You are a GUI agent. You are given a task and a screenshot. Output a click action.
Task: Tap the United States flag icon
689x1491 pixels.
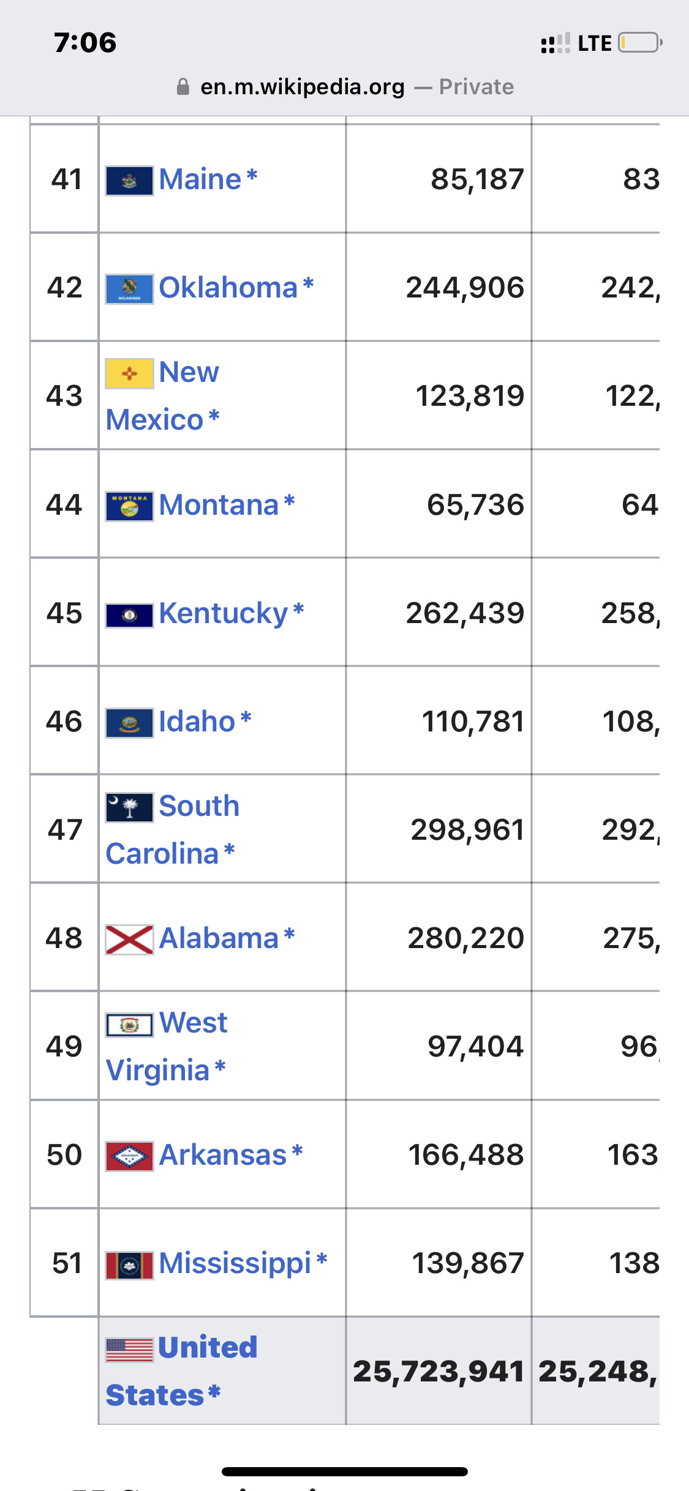[129, 1350]
